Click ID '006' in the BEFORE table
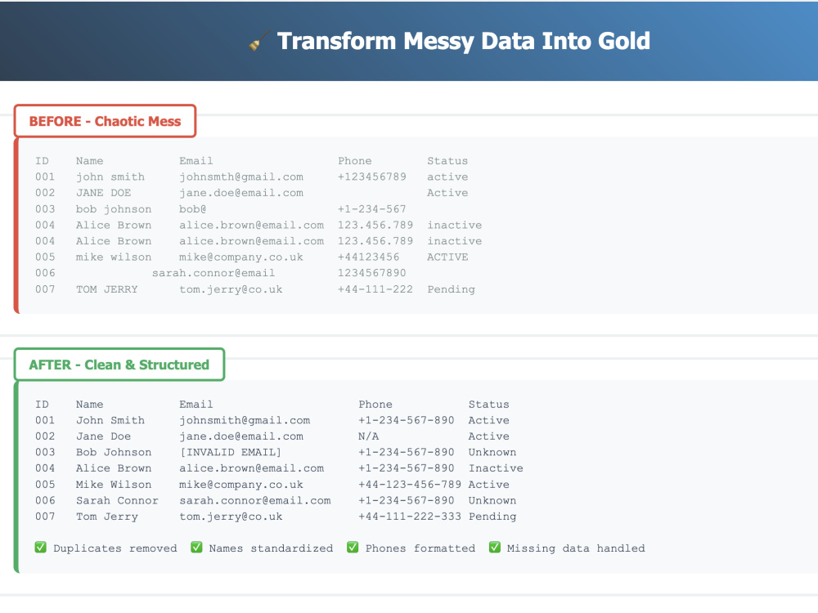 coord(45,273)
